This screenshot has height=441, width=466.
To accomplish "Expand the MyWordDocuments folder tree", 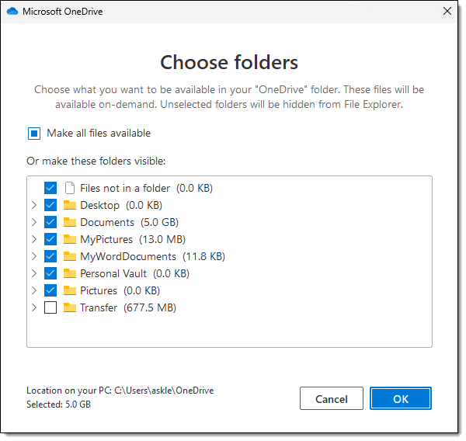I will click(34, 256).
